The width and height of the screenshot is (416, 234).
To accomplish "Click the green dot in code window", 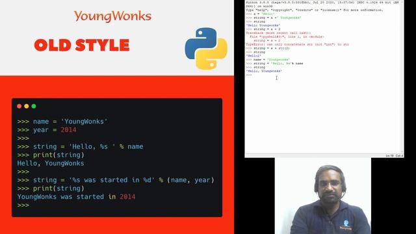I will 34,106.
